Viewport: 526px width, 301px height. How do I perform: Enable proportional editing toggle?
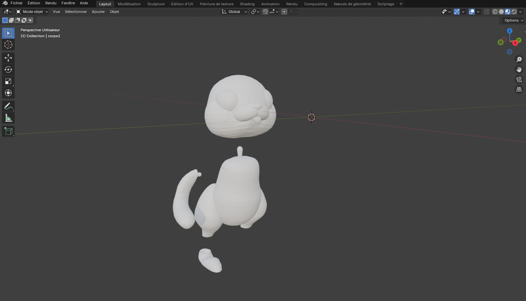click(284, 12)
